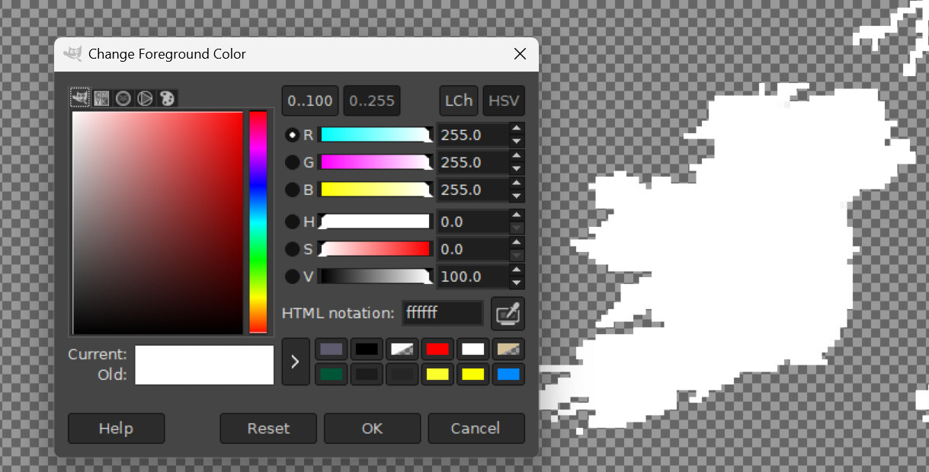
Task: Increase the V value with up arrow
Action: coord(517,269)
